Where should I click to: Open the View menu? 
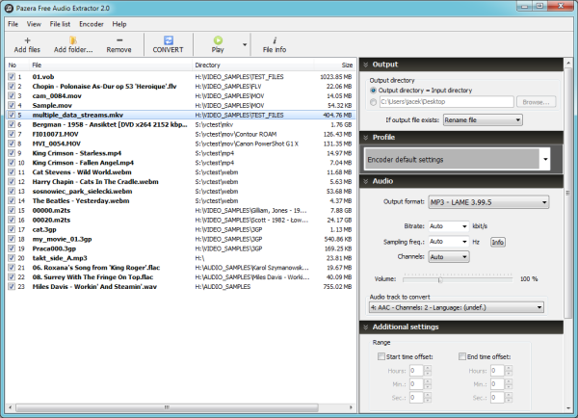click(34, 24)
